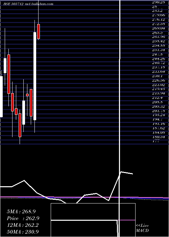Select the 5MA : 268.9 readout

coord(21,212)
